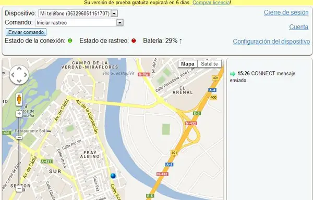Click the Cierre de sesión link

(x=286, y=12)
